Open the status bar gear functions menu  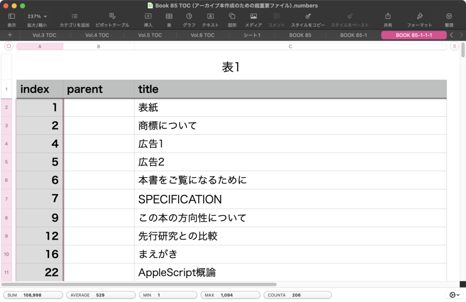pyautogui.click(x=454, y=295)
